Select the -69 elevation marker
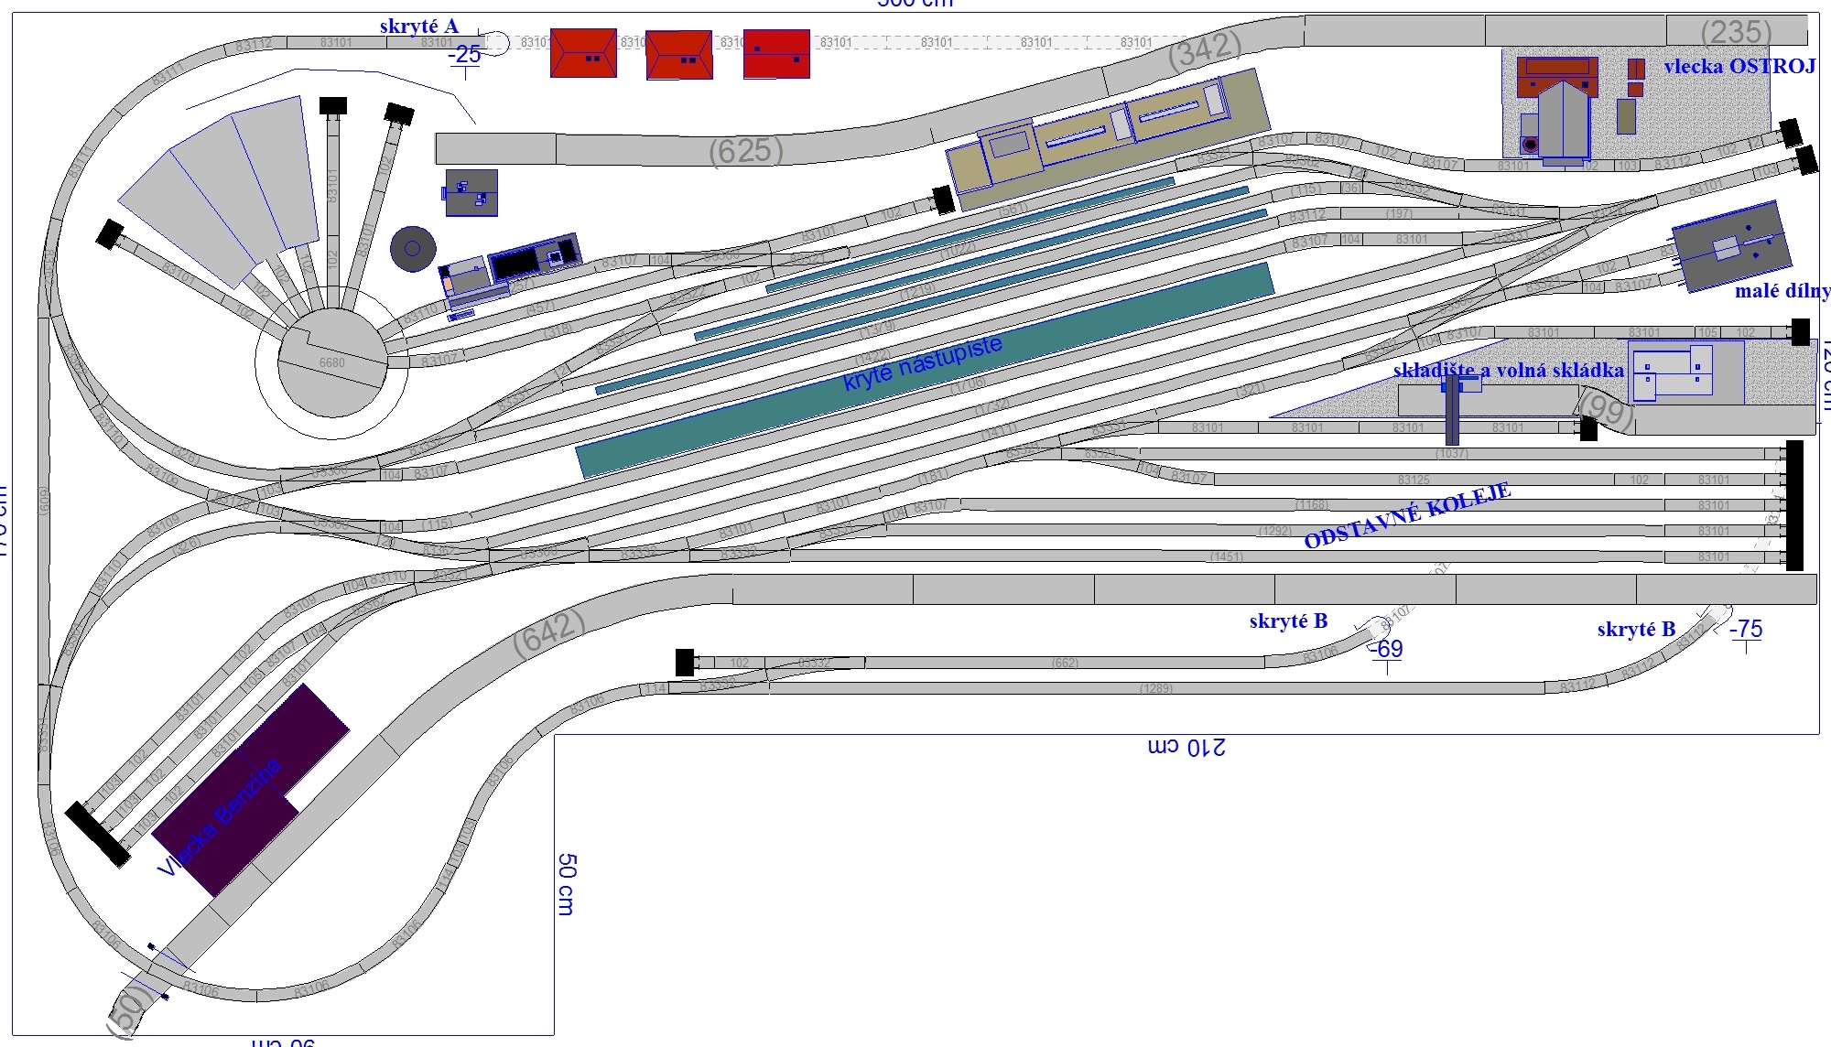Screen dimensions: 1831x1047 (1388, 649)
